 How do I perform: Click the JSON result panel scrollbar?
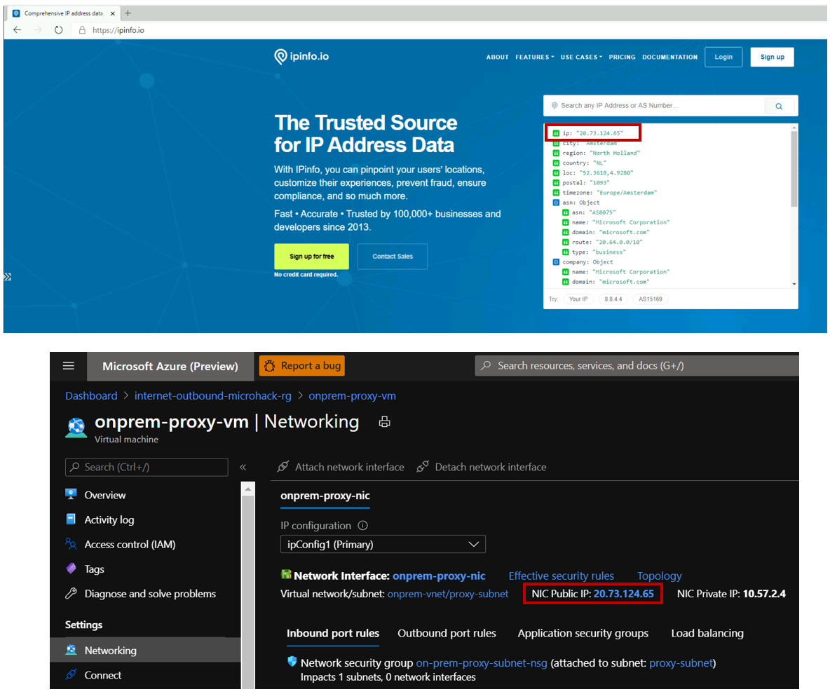[794, 170]
